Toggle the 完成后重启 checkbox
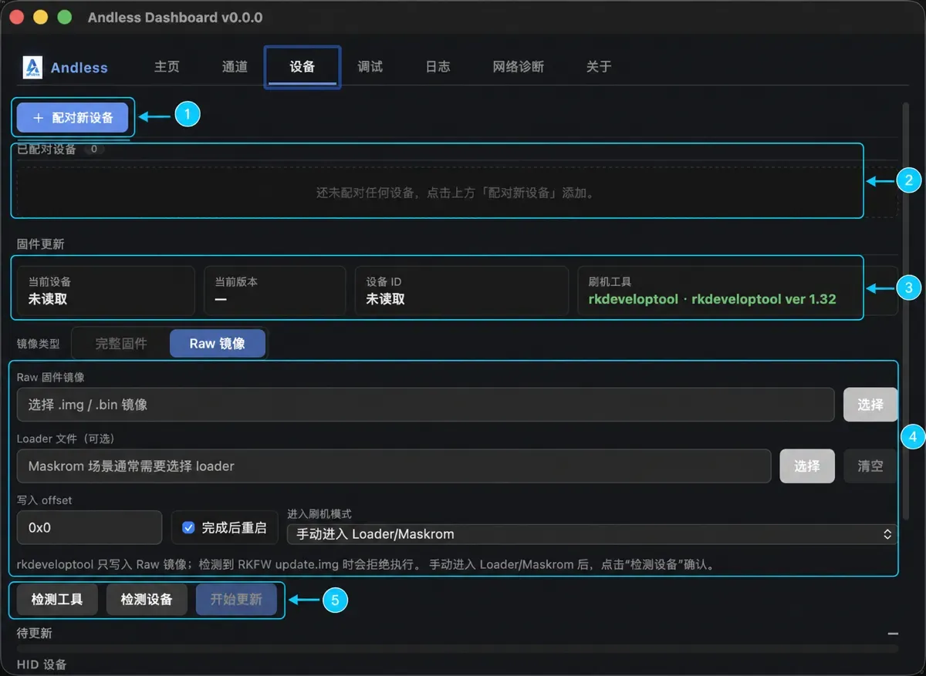This screenshot has height=676, width=926. click(188, 528)
